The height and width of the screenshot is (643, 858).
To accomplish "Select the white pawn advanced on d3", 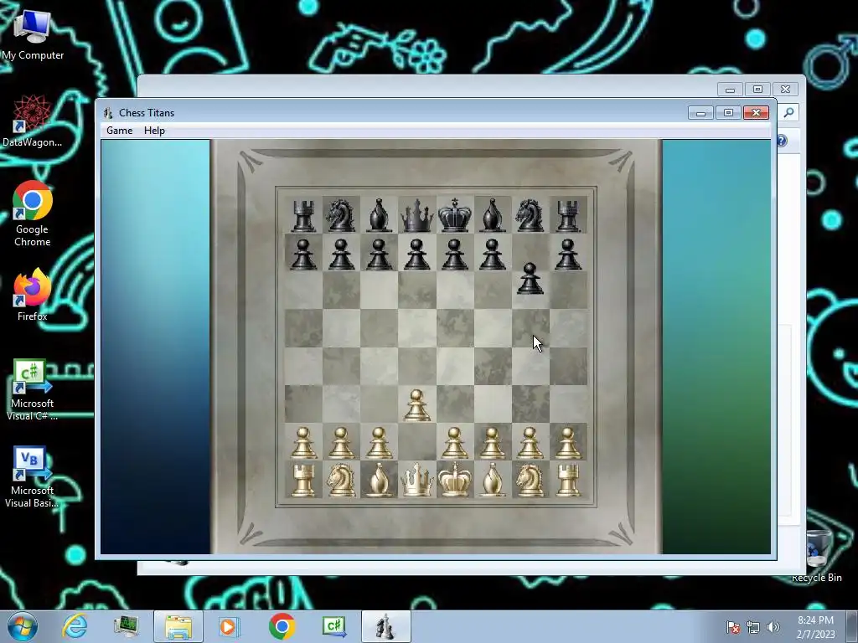I will pos(417,405).
